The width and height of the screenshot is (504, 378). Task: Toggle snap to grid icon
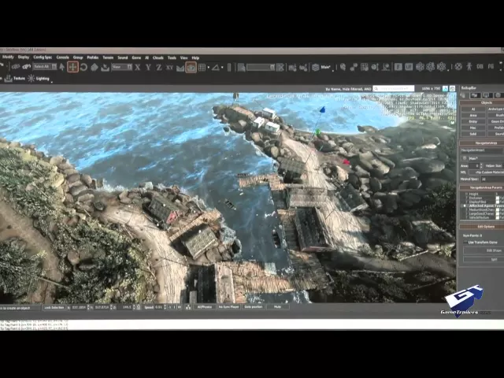[202, 67]
